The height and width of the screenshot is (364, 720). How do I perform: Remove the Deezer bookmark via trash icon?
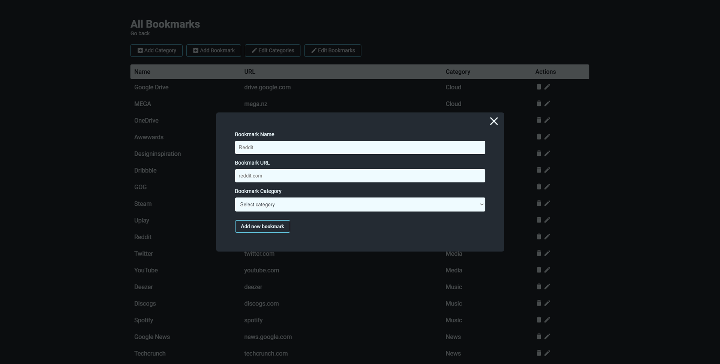click(538, 287)
